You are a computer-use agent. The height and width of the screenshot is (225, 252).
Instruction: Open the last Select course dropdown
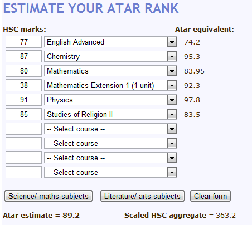(x=110, y=172)
